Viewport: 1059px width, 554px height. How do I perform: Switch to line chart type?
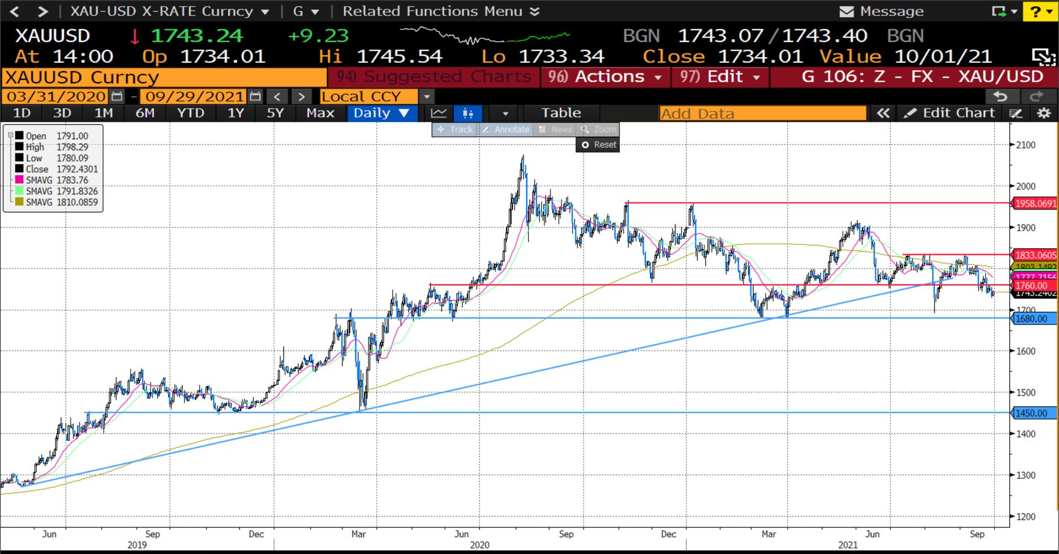[x=439, y=113]
